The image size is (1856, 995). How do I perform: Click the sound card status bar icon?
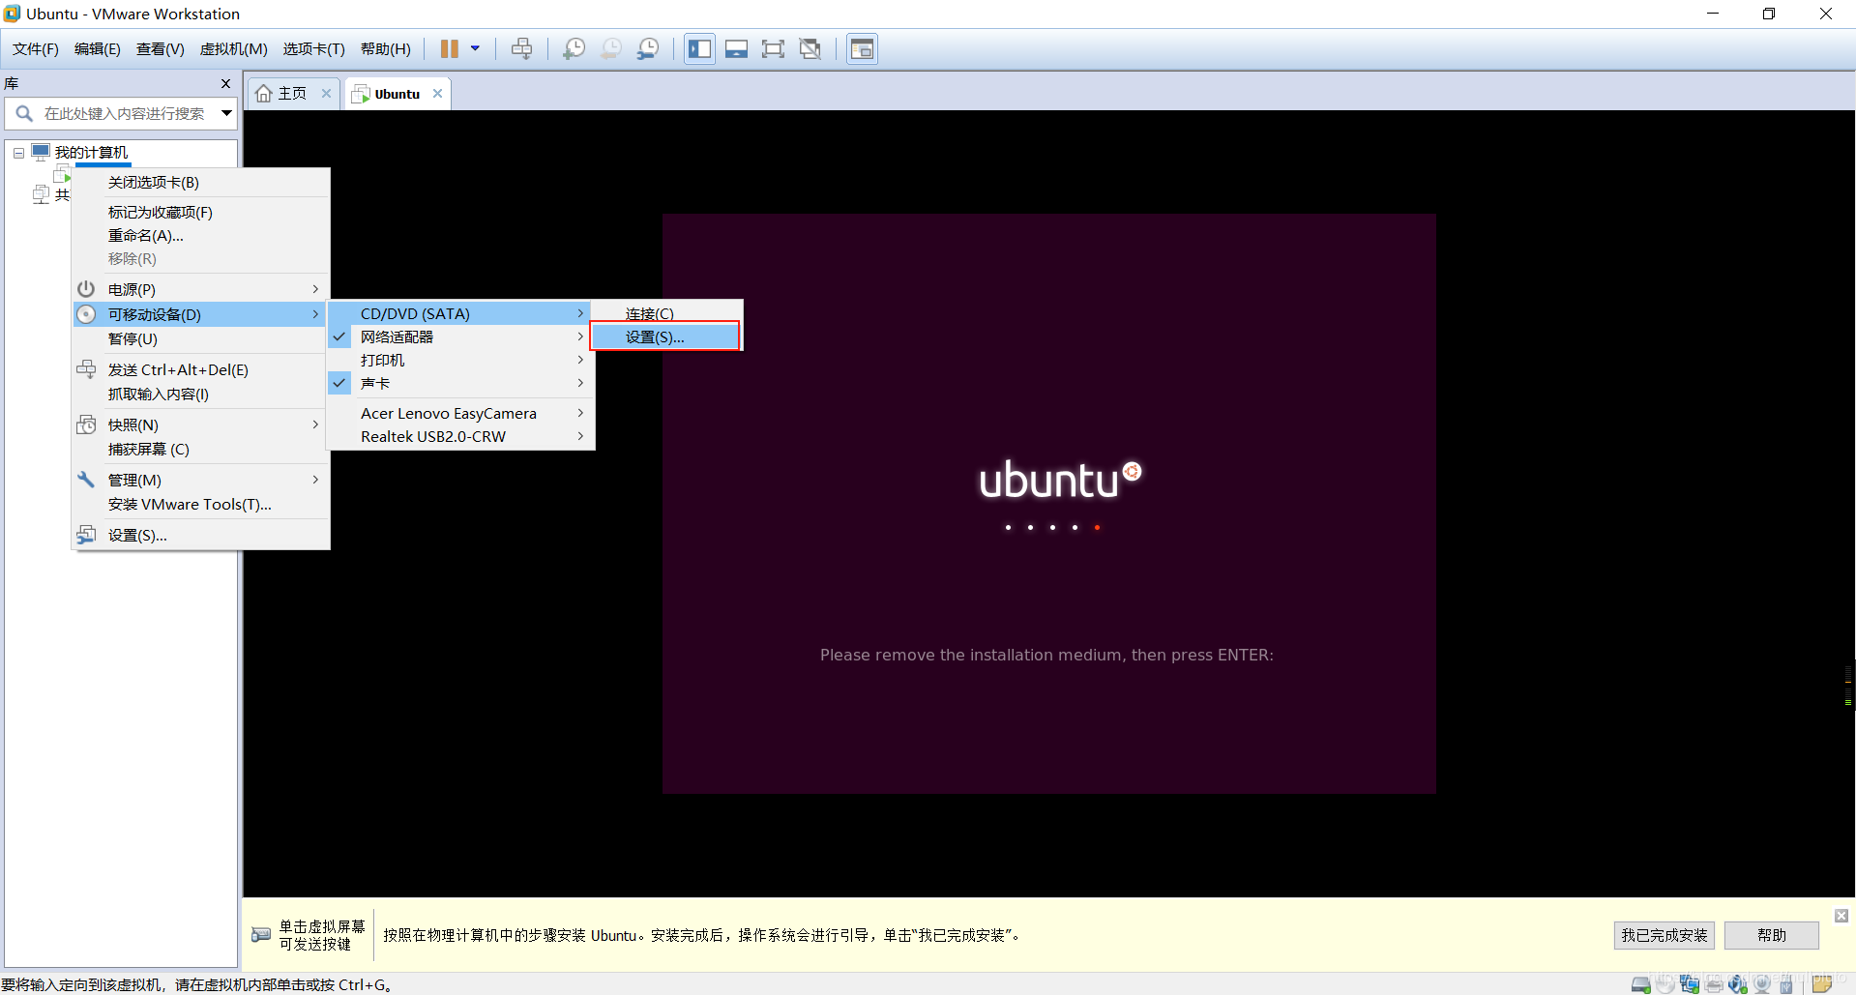(x=1738, y=984)
